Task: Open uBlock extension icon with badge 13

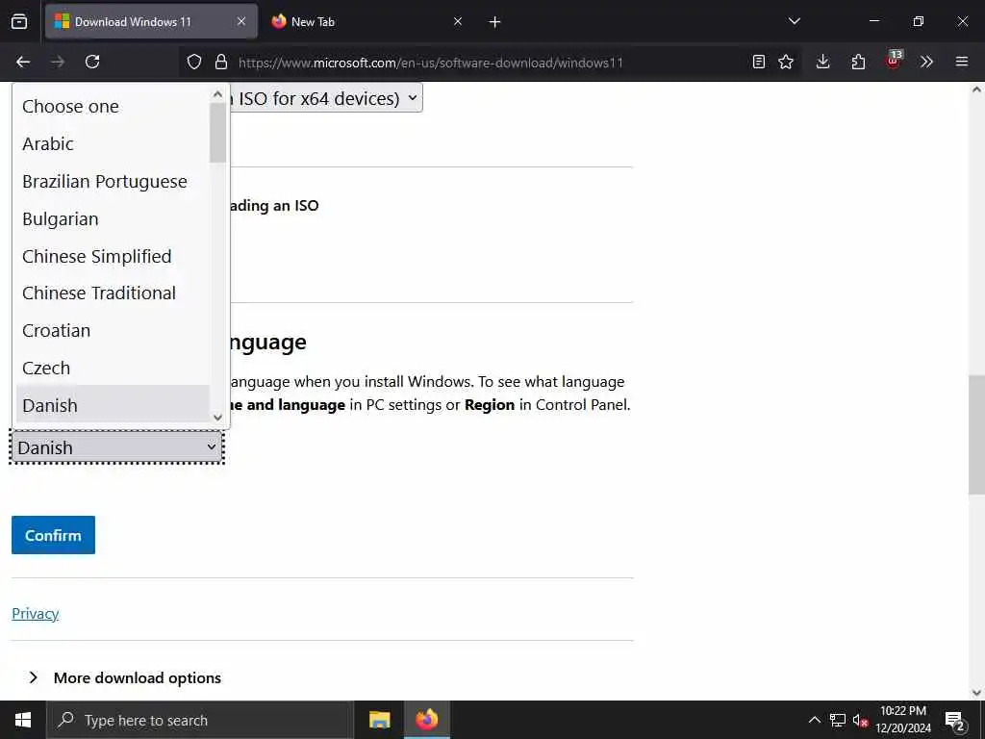Action: click(x=894, y=61)
